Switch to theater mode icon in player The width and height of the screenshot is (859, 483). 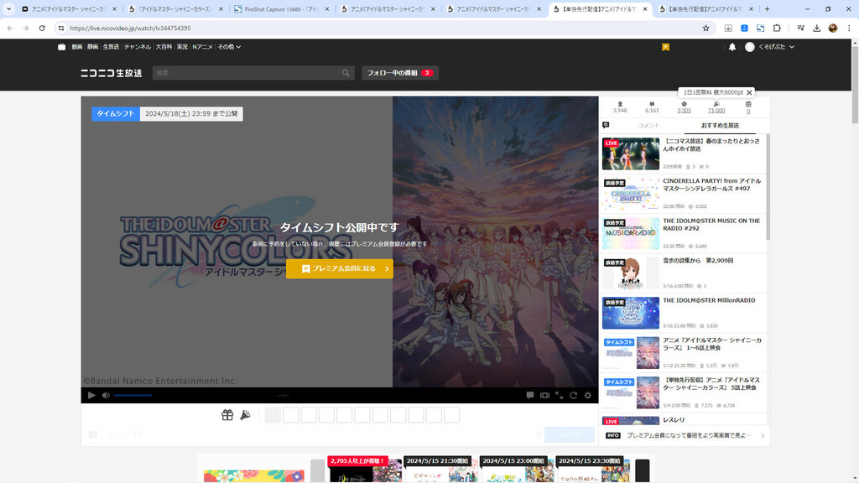tap(544, 395)
